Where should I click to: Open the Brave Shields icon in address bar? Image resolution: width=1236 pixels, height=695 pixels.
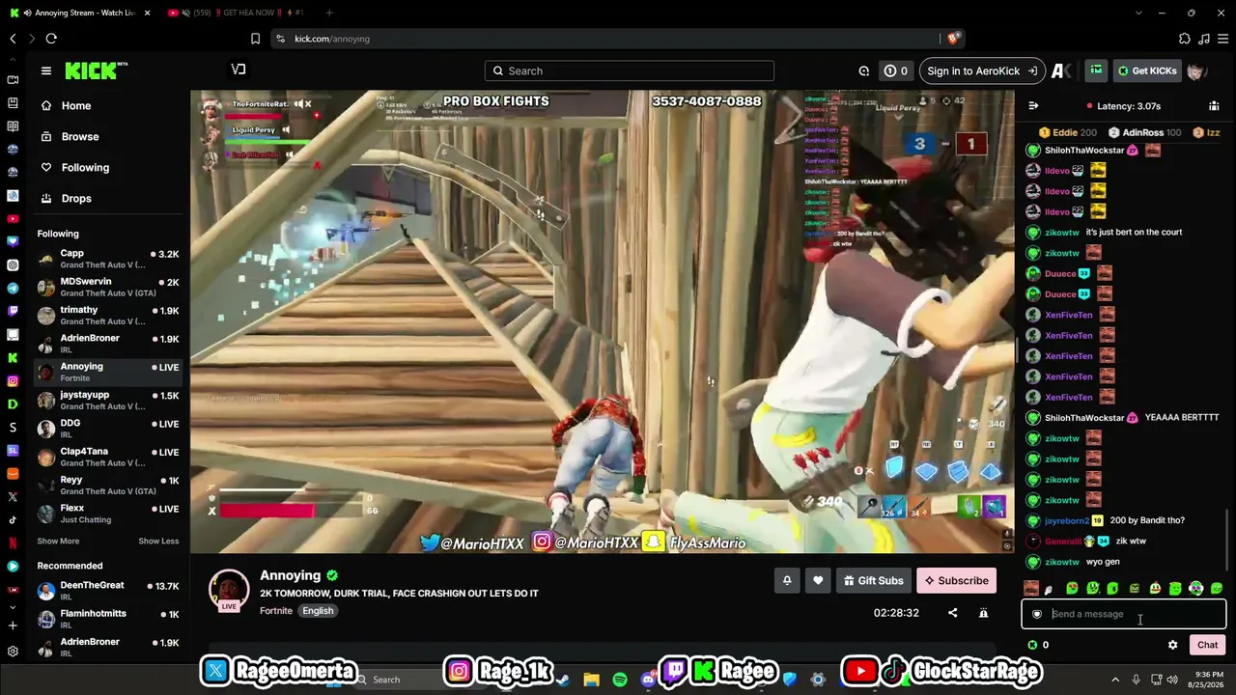coord(953,39)
